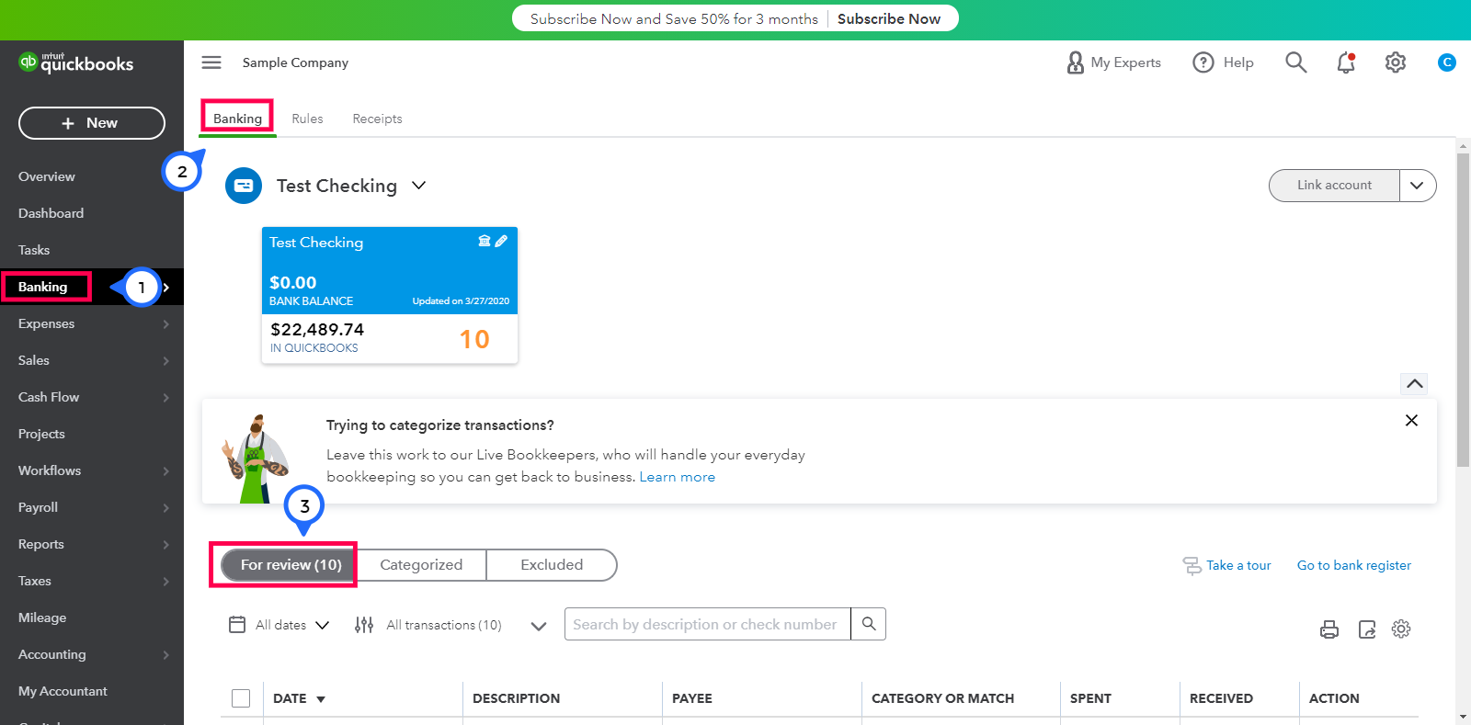
Task: Open Accounting in the sidebar
Action: pos(52,654)
